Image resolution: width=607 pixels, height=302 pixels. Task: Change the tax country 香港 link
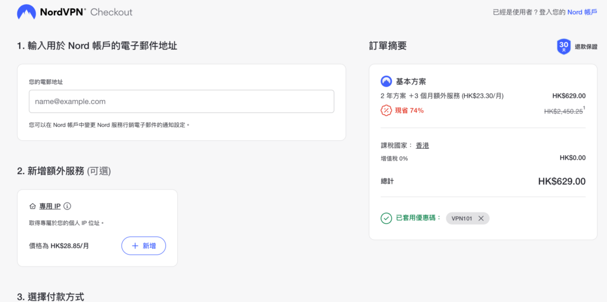coord(422,145)
